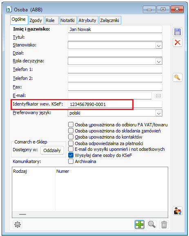Mark the person as Archiwalna

coord(71,161)
